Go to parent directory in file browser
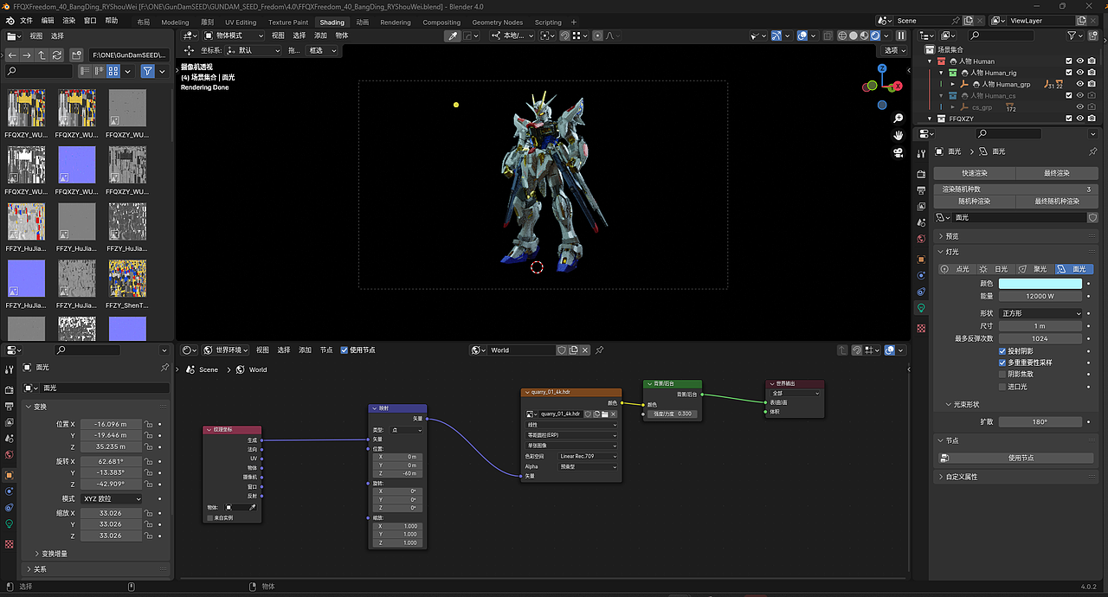Screen dimensions: 1108x597 click(42, 55)
